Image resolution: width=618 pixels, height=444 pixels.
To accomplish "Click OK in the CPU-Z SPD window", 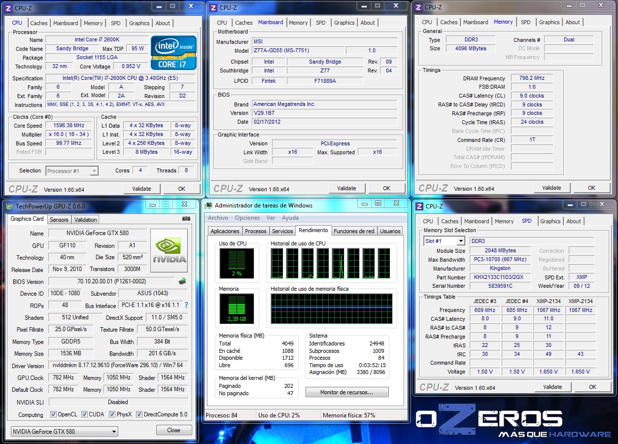I will coord(593,387).
